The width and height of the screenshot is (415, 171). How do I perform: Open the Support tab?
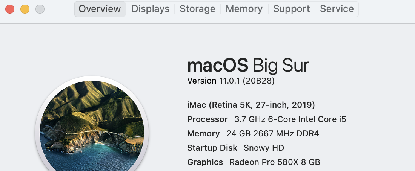291,9
